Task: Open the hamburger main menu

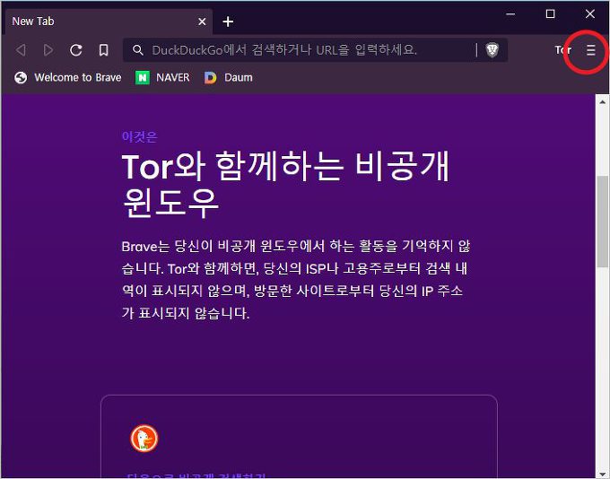Action: pos(590,50)
